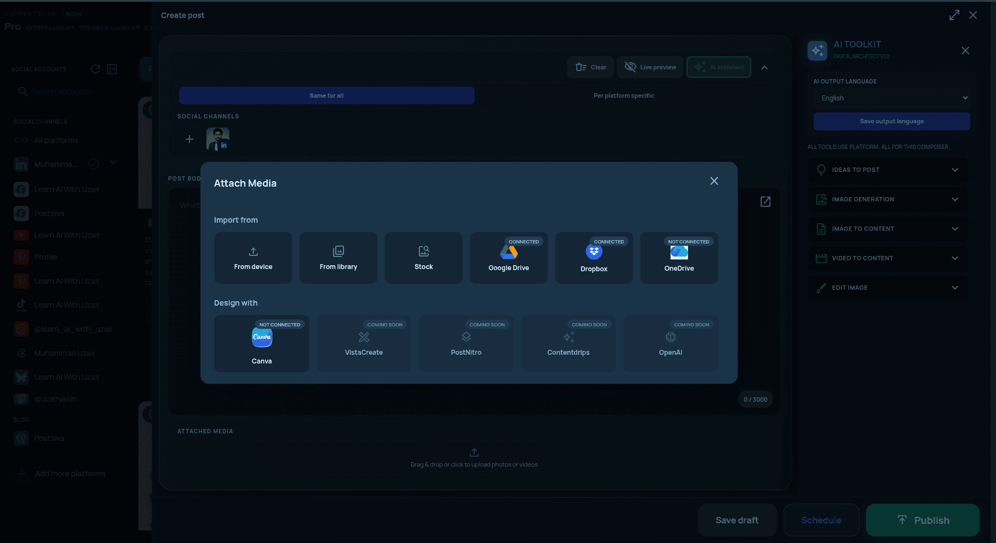Open From library media source
This screenshot has height=543, width=996.
click(x=339, y=258)
